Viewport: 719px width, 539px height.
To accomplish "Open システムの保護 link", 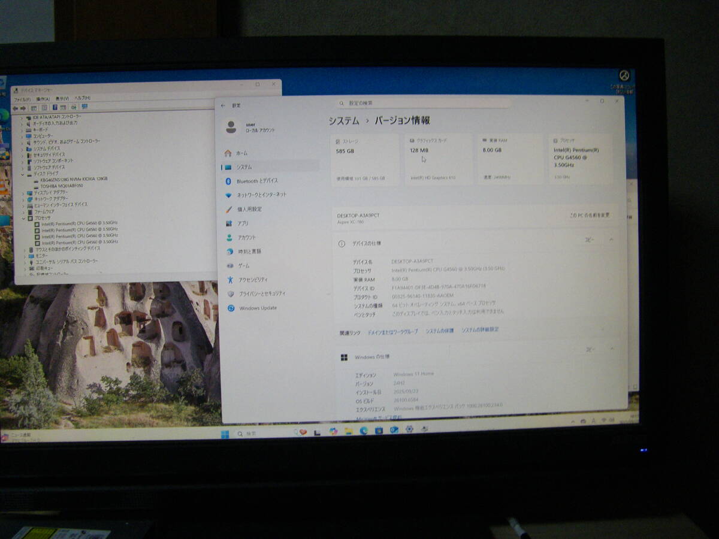I will (440, 331).
